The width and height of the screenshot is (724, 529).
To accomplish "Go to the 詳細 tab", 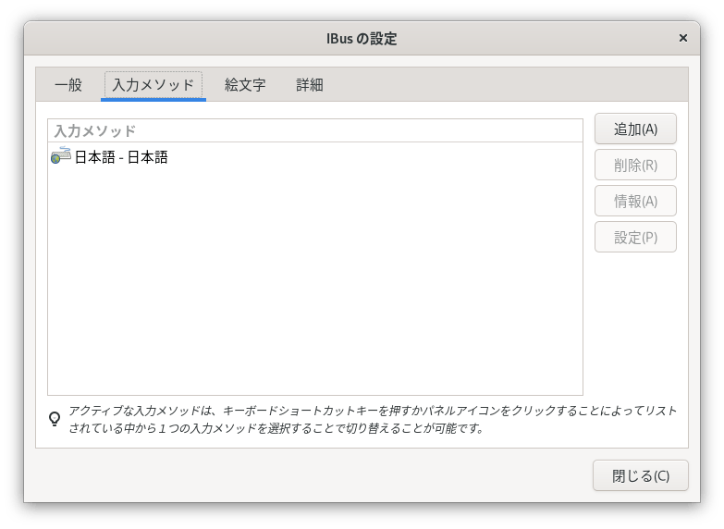I will (310, 85).
